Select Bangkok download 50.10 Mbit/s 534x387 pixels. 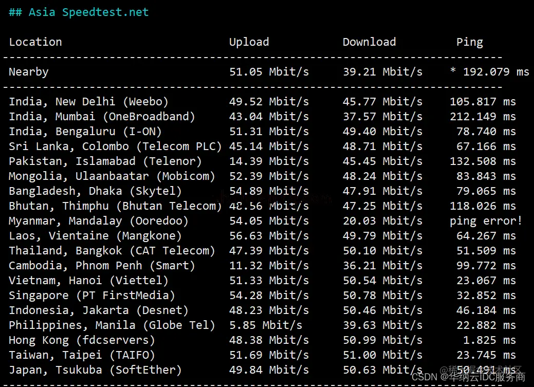(382, 251)
